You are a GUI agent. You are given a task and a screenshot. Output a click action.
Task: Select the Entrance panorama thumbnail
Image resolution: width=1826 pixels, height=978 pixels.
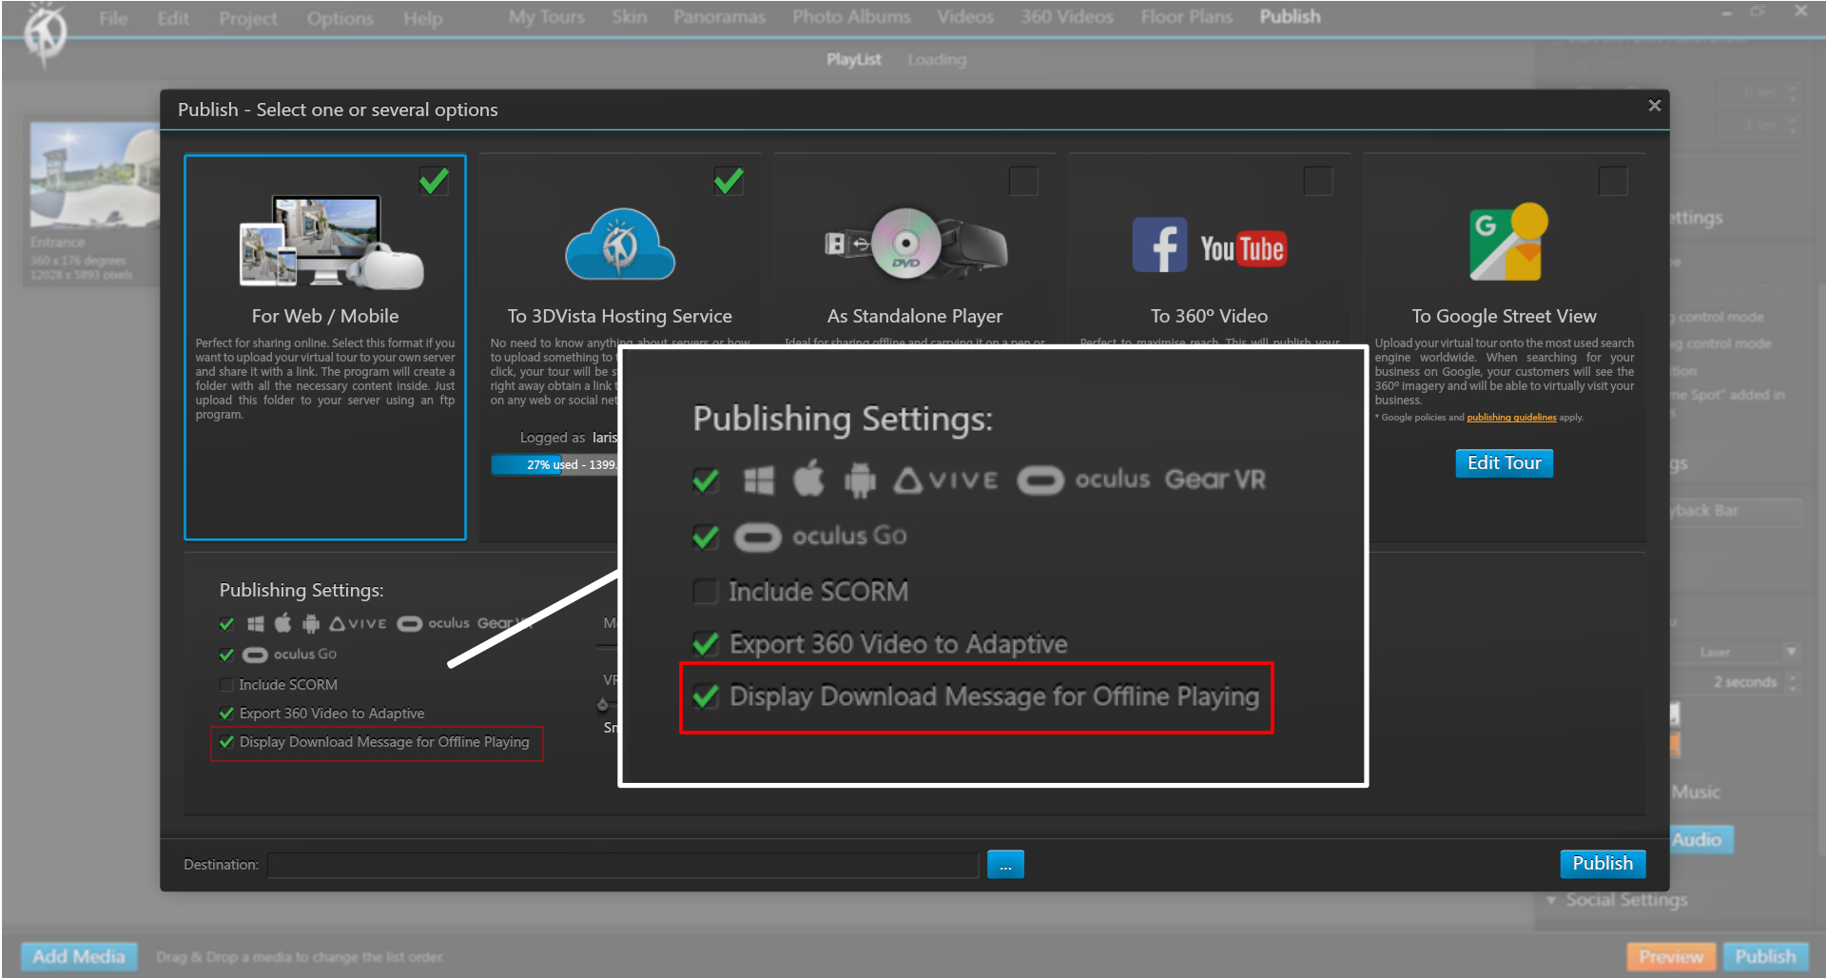coord(94,175)
